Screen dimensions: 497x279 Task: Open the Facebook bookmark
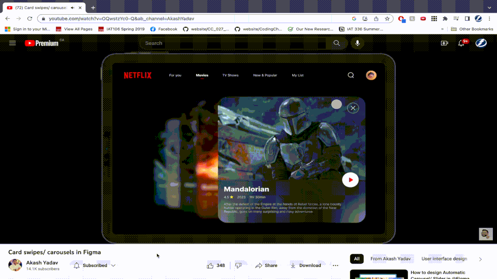pyautogui.click(x=164, y=29)
